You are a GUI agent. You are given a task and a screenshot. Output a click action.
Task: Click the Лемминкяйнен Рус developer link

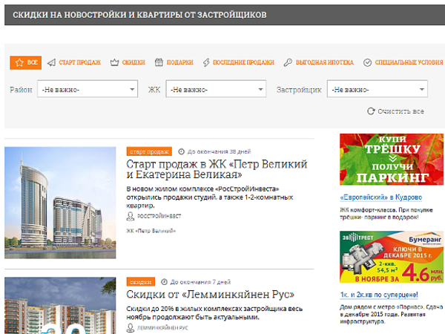[x=162, y=328]
